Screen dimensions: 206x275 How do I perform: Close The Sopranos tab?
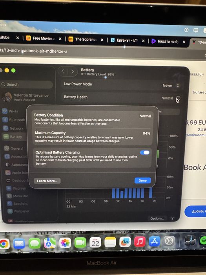(x=102, y=40)
